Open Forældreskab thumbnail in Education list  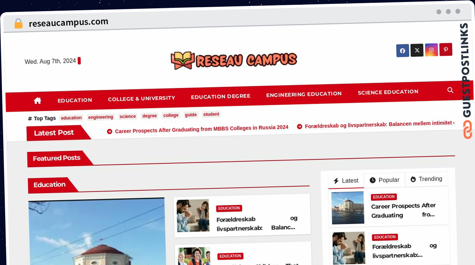(193, 215)
